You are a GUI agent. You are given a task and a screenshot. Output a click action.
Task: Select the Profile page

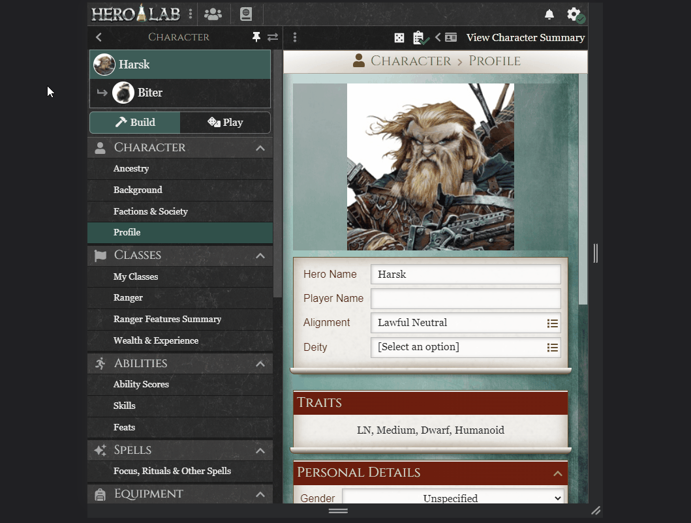[180, 233]
